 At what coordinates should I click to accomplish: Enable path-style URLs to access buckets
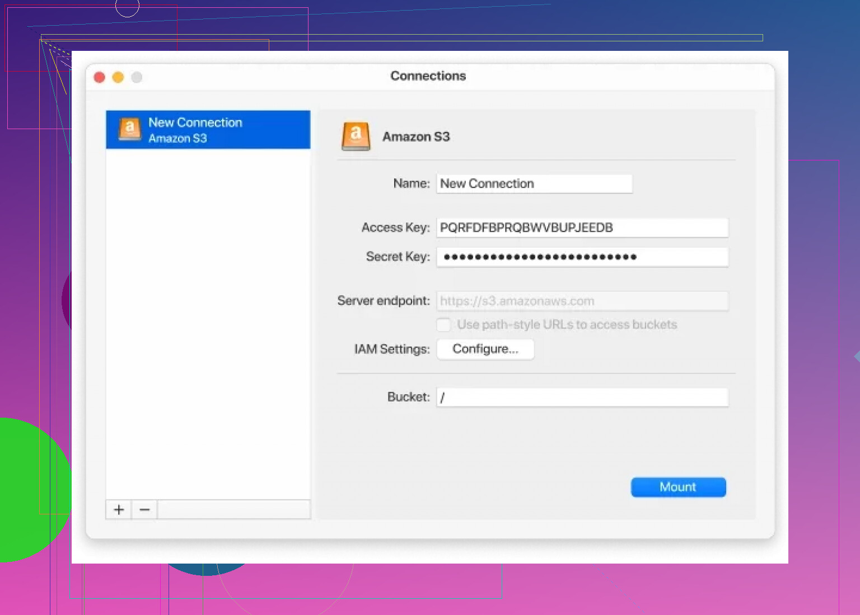pos(443,325)
